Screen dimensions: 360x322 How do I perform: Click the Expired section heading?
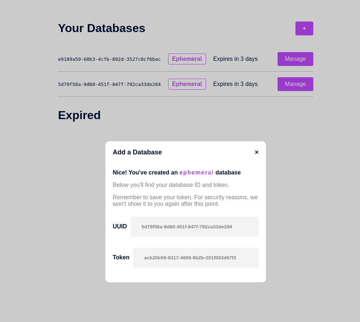(x=79, y=115)
